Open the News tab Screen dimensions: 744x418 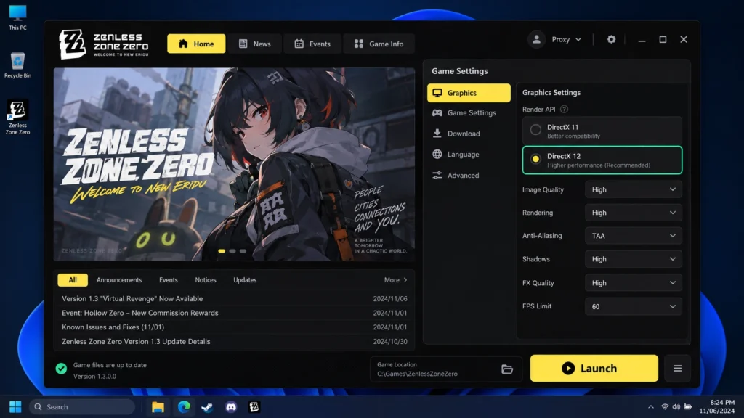[x=255, y=44]
